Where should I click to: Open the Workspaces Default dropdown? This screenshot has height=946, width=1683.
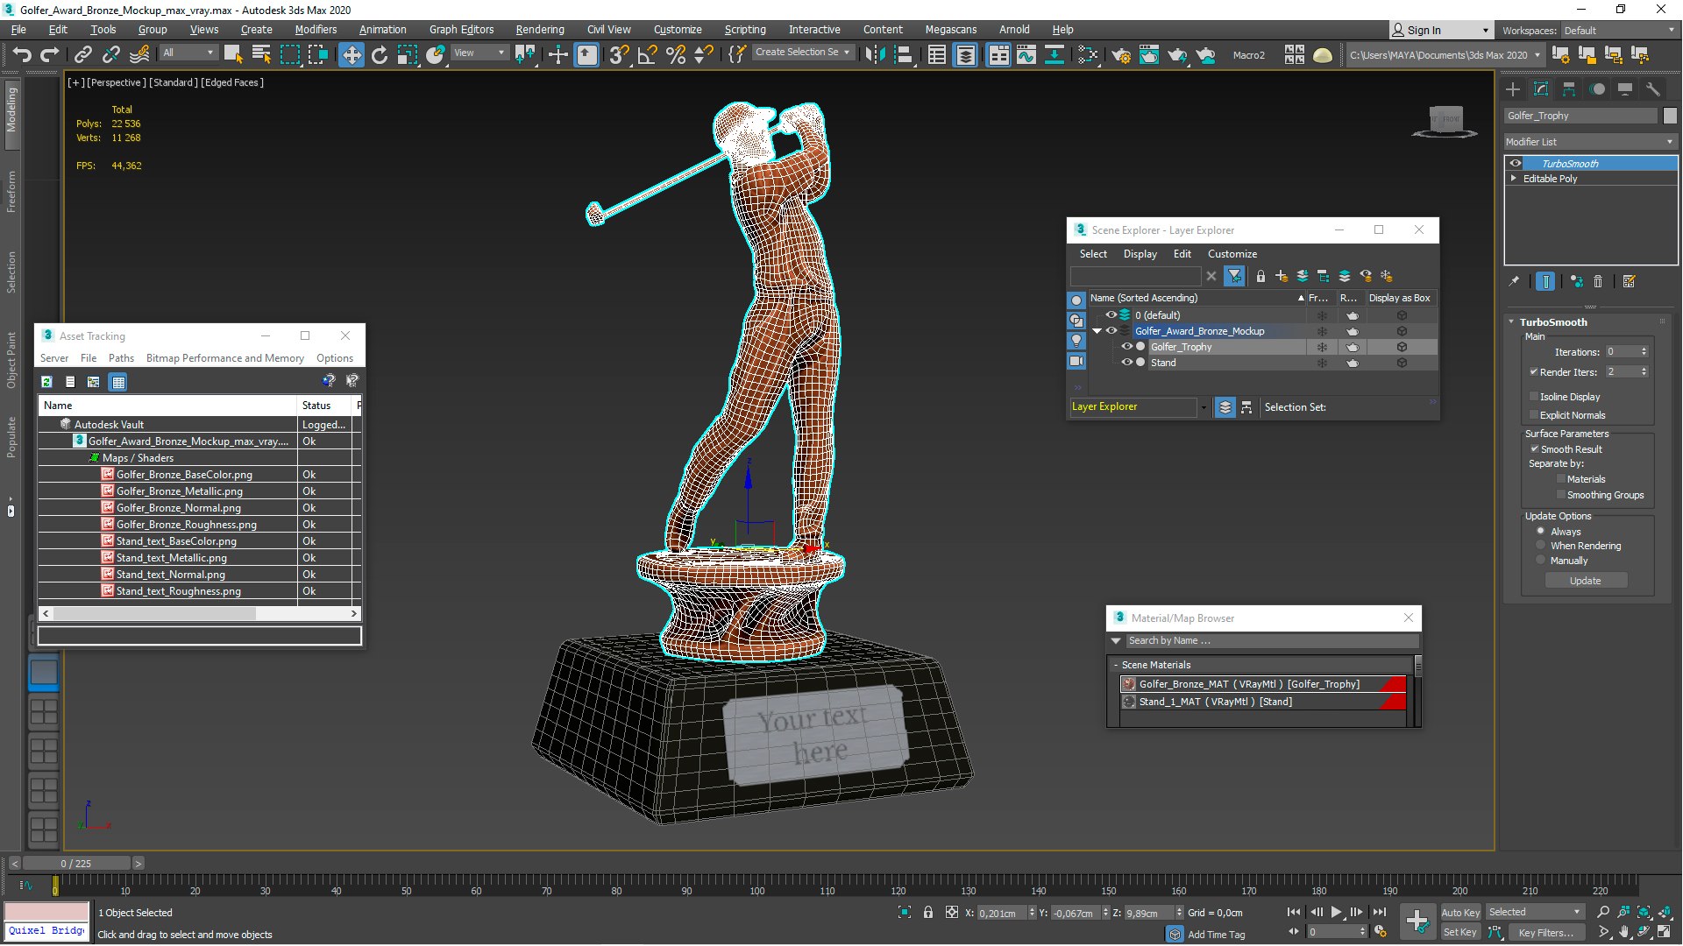pos(1620,31)
